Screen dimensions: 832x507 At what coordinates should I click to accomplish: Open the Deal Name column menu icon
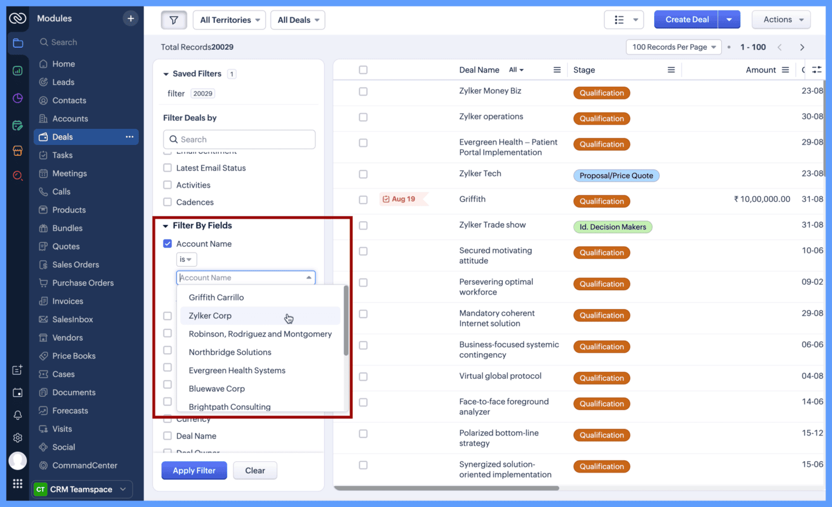point(557,70)
